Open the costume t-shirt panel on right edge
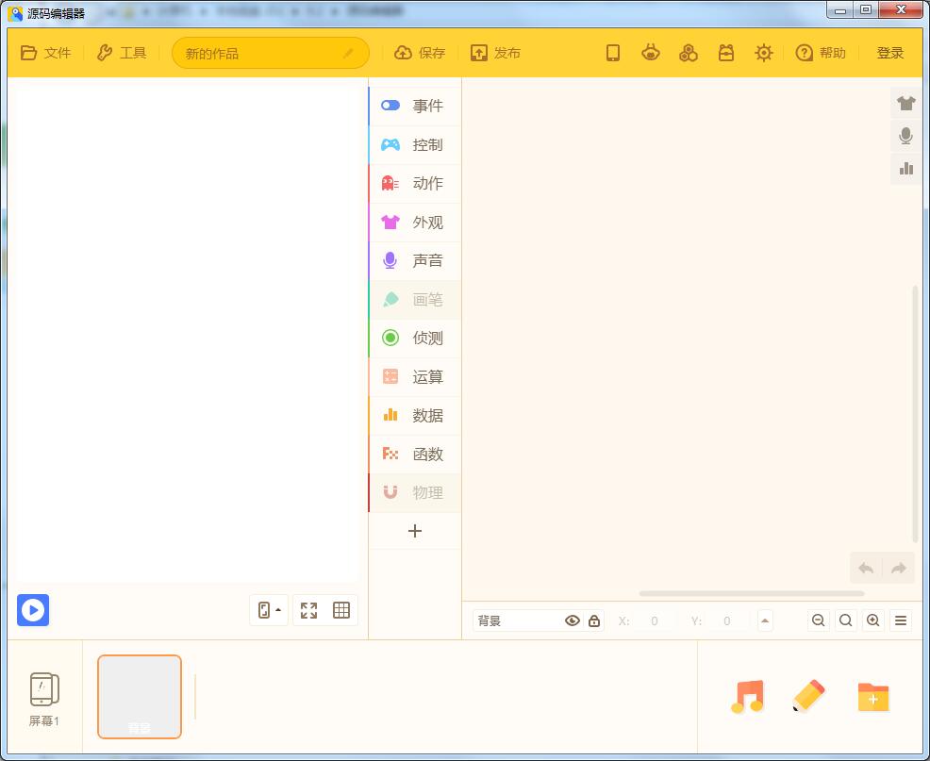 point(905,103)
